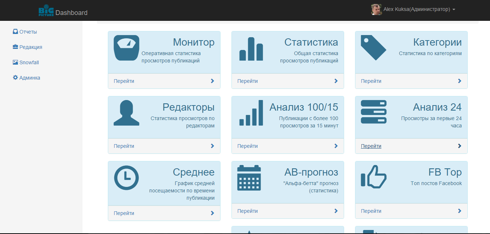
Task: Click the Редакторы user silhouette icon
Action: coord(127,113)
